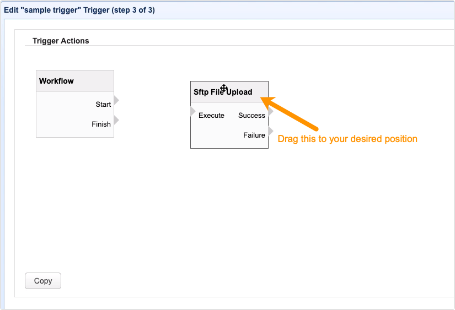
Task: Click empty area left of Failure label
Action: (215, 135)
